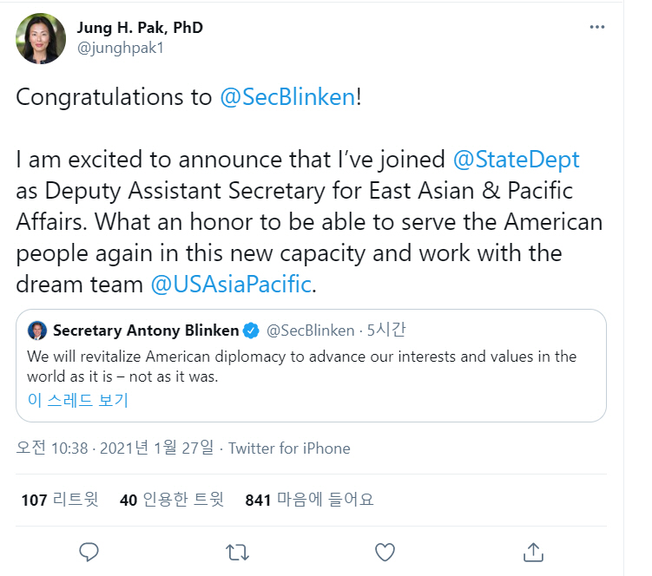Like the tweet with heart icon
652x576 pixels.
point(385,551)
